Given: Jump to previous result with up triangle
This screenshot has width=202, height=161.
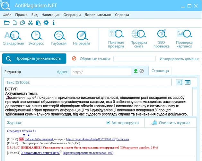Looking at the screenshot, I should click(29, 135).
